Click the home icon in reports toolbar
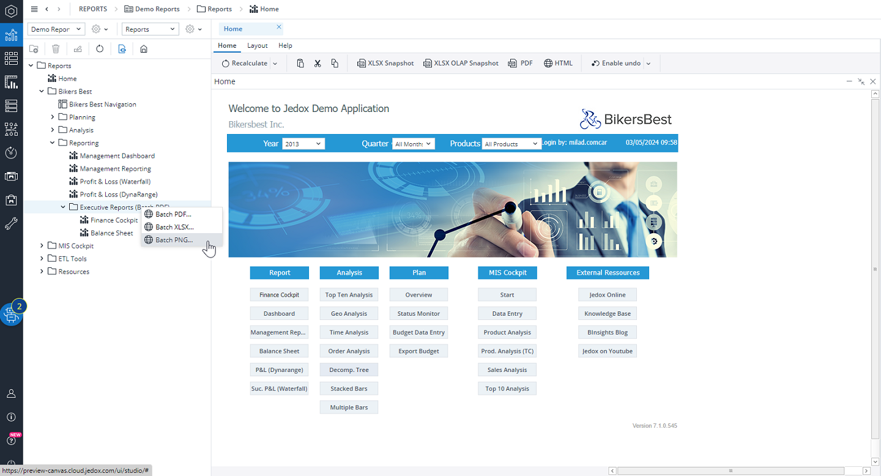The width and height of the screenshot is (881, 476). click(144, 49)
